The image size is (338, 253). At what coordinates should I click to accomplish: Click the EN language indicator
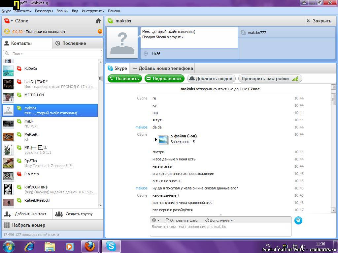268,245
